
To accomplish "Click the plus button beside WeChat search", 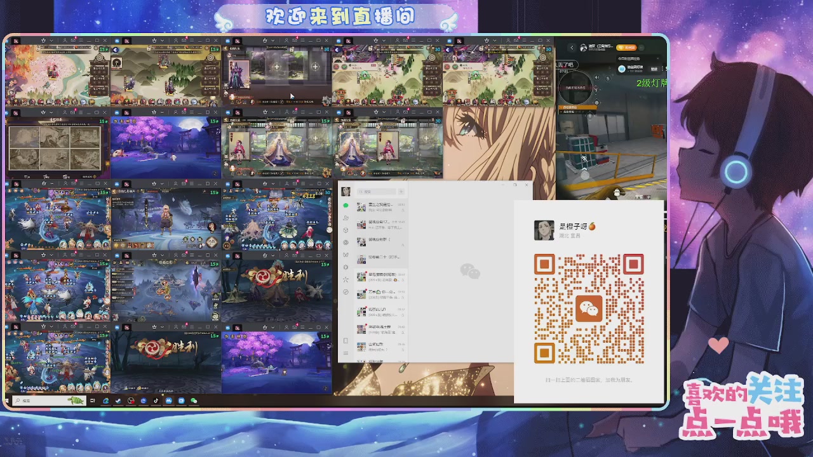I will pos(401,192).
